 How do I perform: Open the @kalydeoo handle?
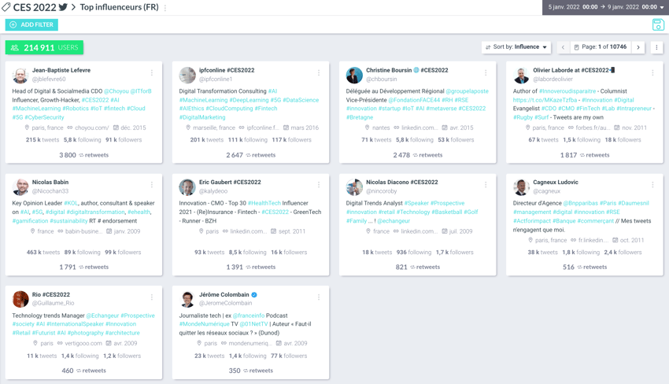click(213, 191)
